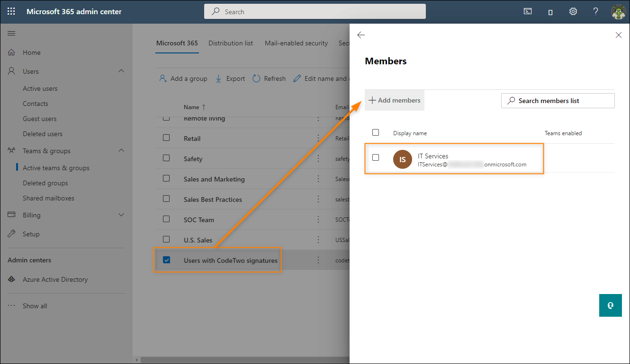
Task: Close the Members panel with X
Action: click(618, 35)
